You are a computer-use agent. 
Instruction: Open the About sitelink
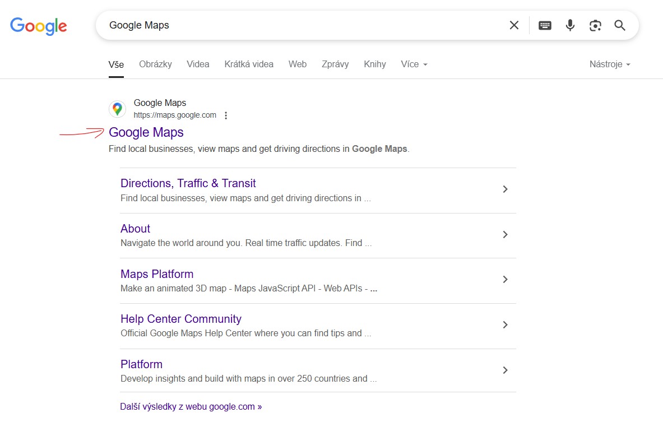(x=135, y=228)
